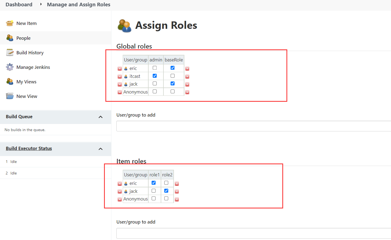The height and width of the screenshot is (240, 391).
Task: Uncheck baseRole for jack in Global roles
Action: point(173,83)
